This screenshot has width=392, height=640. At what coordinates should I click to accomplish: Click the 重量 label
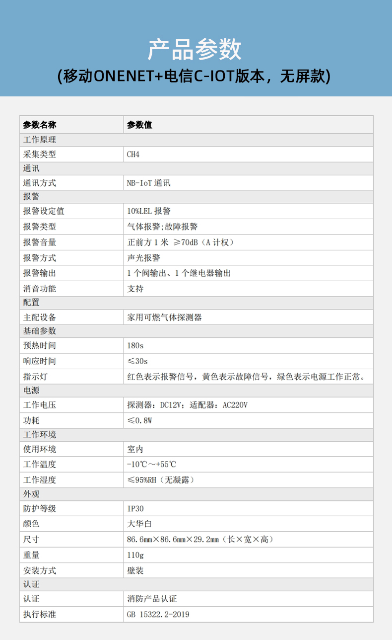click(31, 555)
